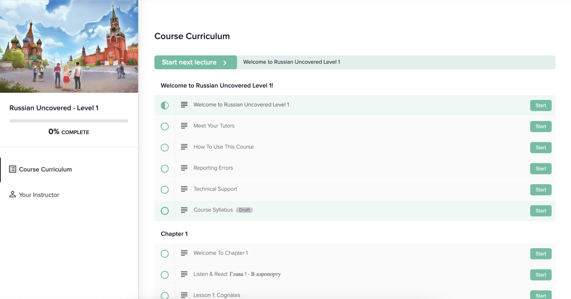Click text-lines icon beside Welcome To Chapter 1
The width and height of the screenshot is (571, 299).
pos(184,253)
